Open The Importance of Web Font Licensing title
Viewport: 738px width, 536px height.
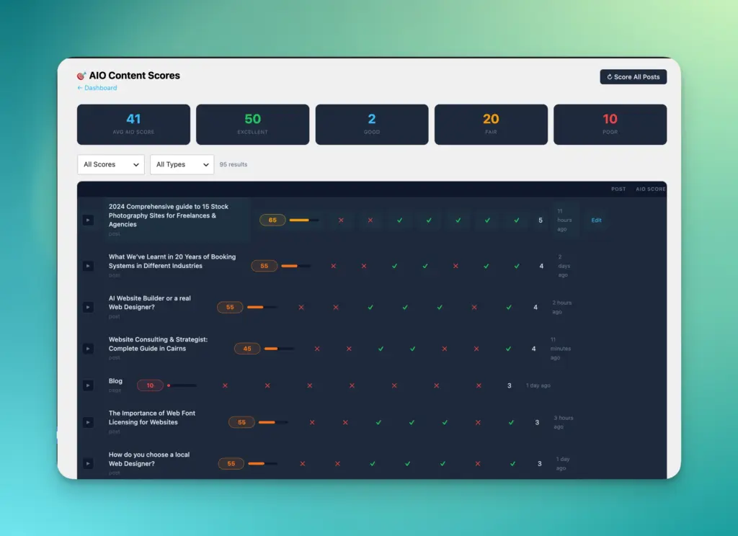(x=152, y=418)
